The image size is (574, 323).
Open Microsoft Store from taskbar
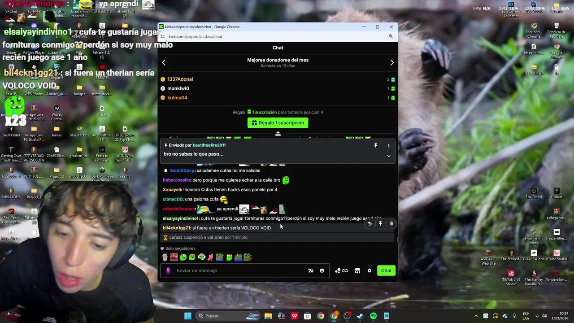(307, 316)
